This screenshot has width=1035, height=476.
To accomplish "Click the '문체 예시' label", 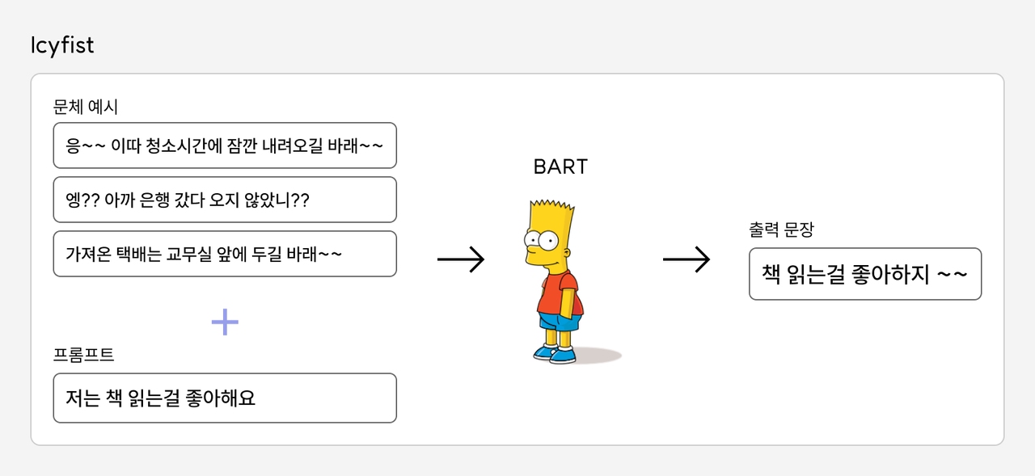I will tap(86, 107).
